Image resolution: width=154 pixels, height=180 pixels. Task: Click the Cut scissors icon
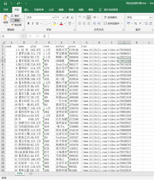[x=12, y=16]
